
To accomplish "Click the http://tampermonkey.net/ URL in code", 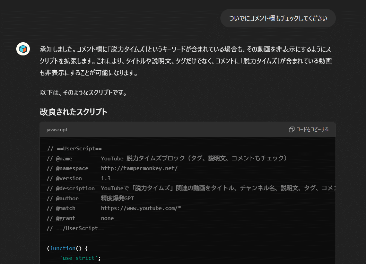I will coord(139,168).
